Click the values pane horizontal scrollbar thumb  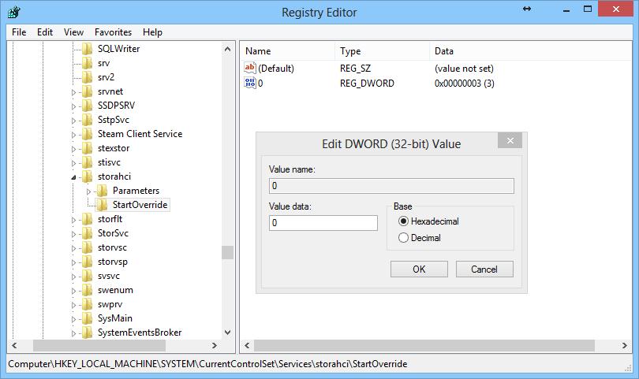(x=424, y=346)
